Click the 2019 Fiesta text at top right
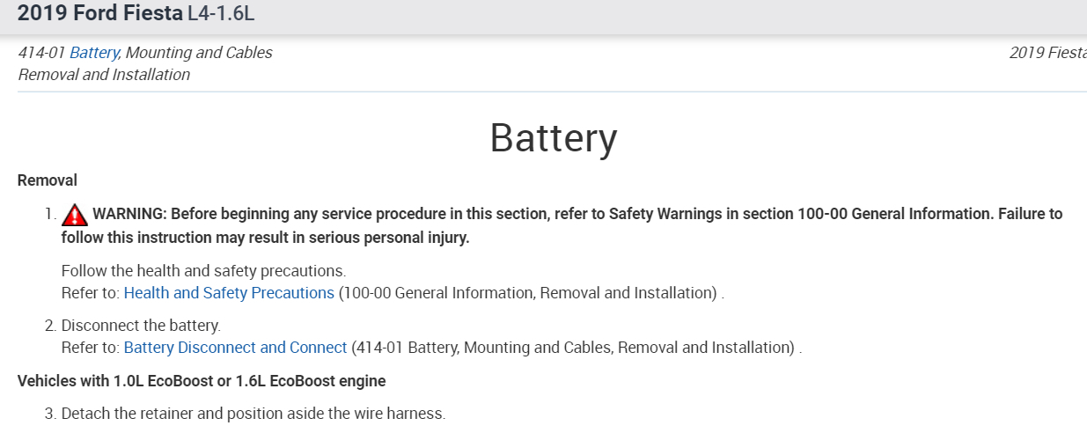 (1047, 53)
